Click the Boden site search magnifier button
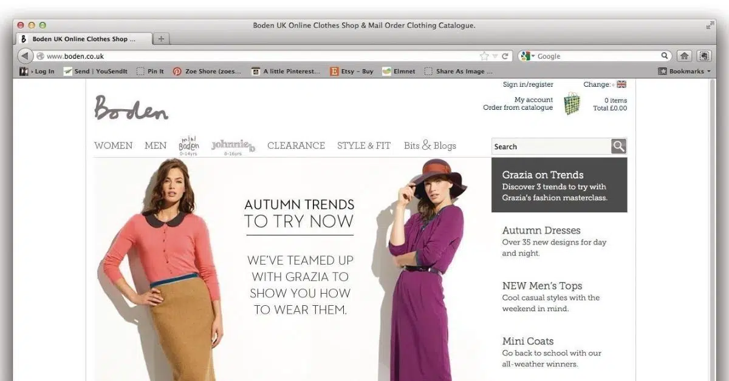The width and height of the screenshot is (729, 381). click(619, 146)
